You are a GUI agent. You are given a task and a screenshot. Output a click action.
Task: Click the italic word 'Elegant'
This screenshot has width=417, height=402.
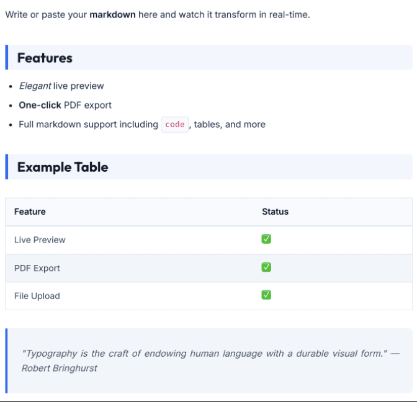coord(35,86)
